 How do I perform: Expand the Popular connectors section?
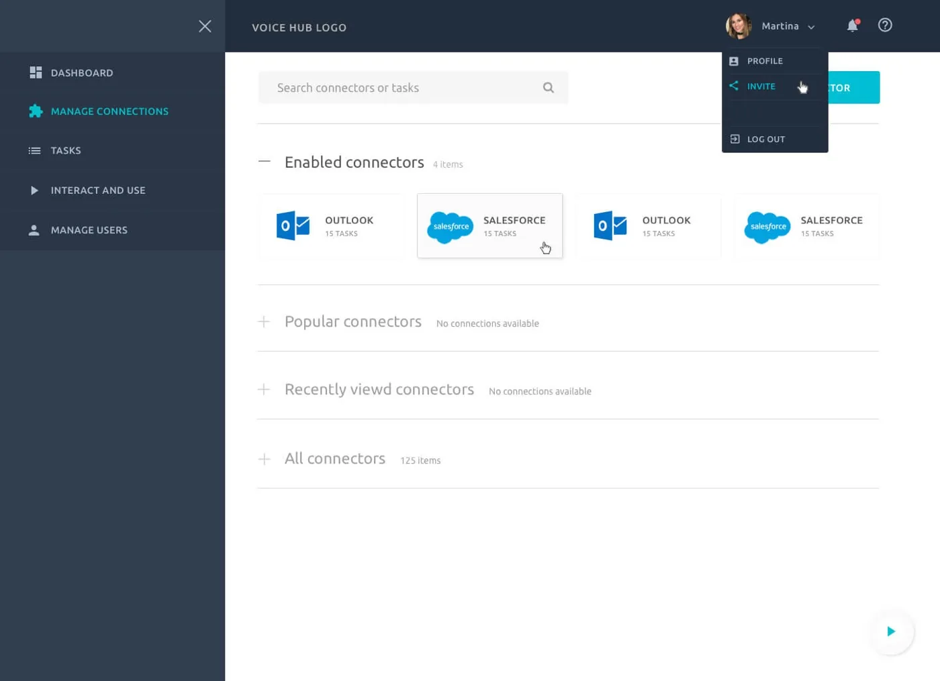click(265, 322)
